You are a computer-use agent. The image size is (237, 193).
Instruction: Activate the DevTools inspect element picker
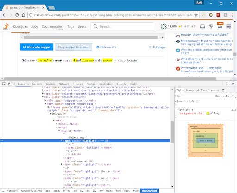click(4, 84)
